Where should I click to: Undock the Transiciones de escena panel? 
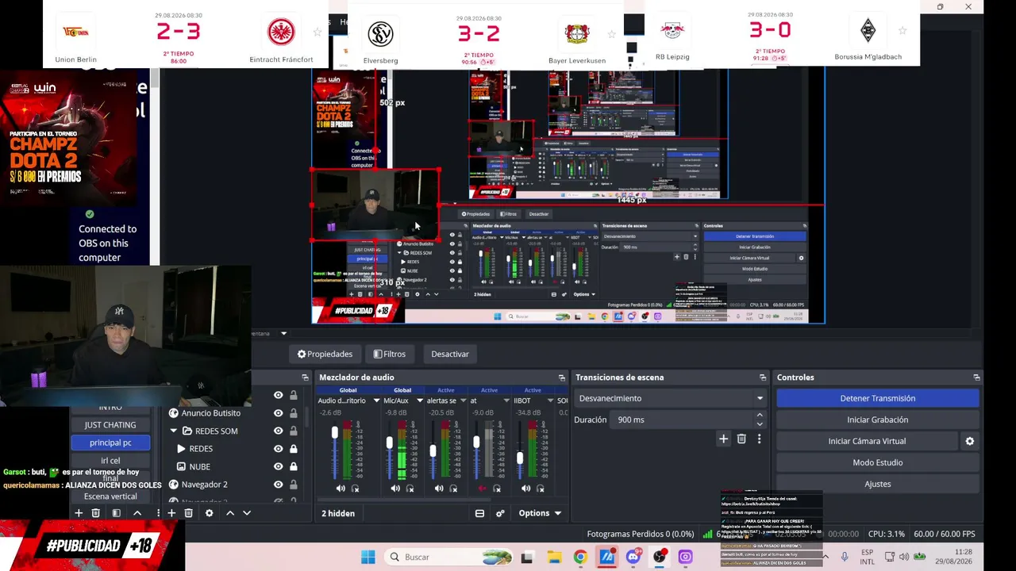763,377
